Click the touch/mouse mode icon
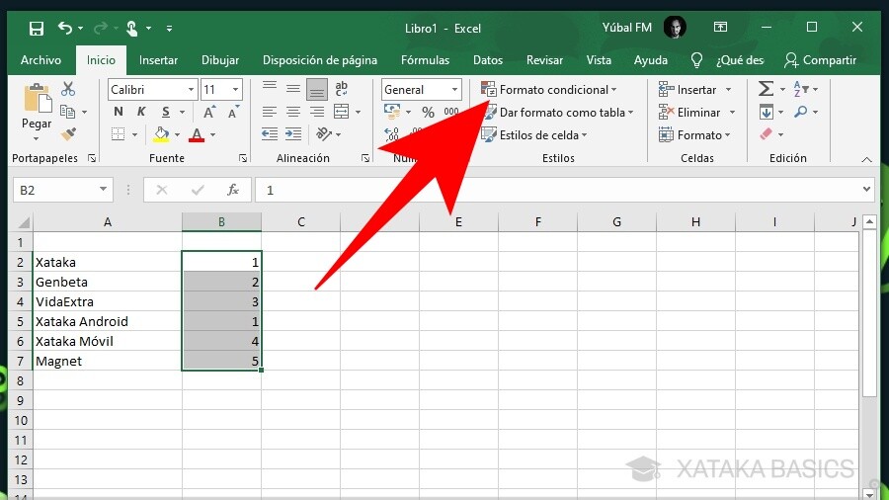This screenshot has height=500, width=889. (131, 28)
